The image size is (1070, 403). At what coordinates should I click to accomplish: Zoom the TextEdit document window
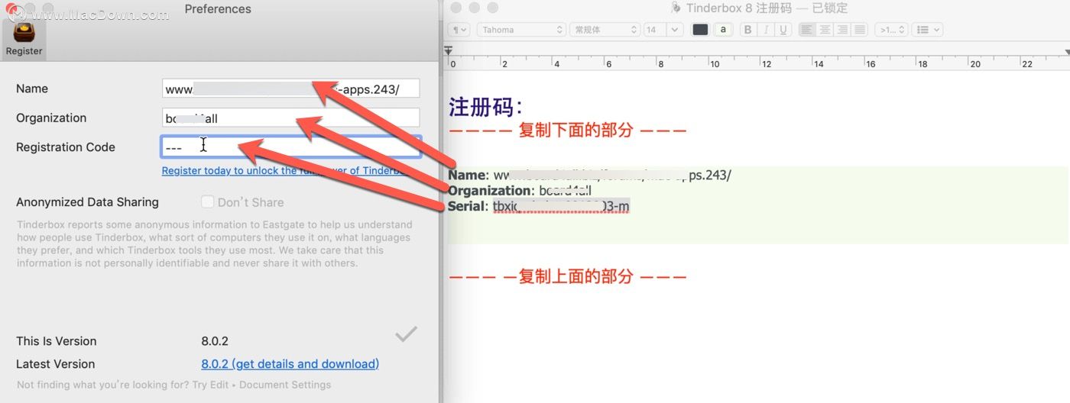click(492, 8)
